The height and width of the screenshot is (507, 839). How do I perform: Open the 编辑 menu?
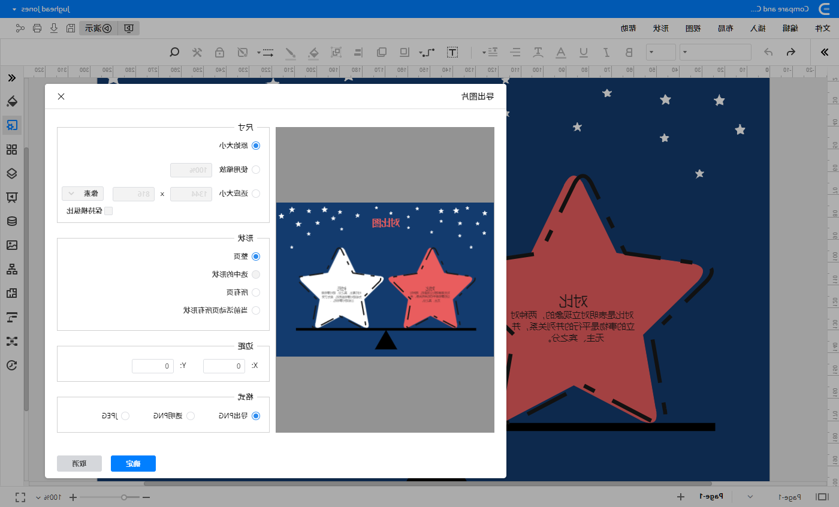(x=790, y=28)
